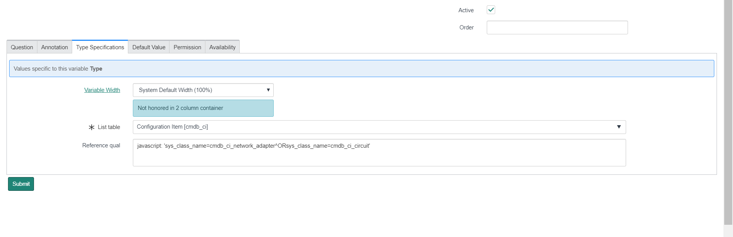Click the mandatory asterisk beside List table
Viewport: 733px width, 237px height.
pyautogui.click(x=91, y=127)
